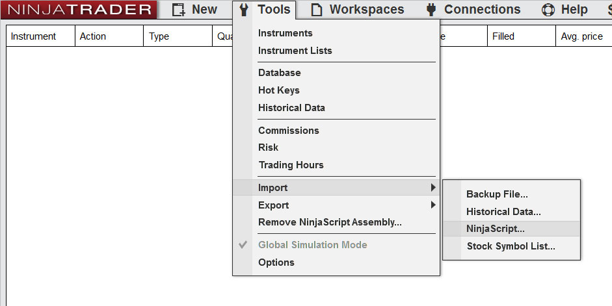Close the Tools menu label

274,9
